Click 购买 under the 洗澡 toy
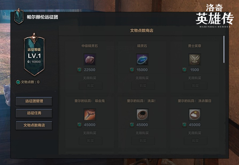This screenshot has width=239, height=165. 143,141
